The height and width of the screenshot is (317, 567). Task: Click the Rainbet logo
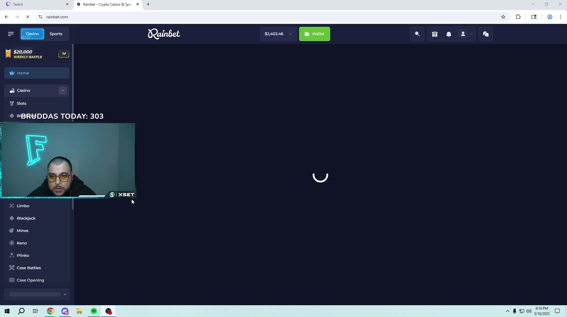[x=164, y=34]
